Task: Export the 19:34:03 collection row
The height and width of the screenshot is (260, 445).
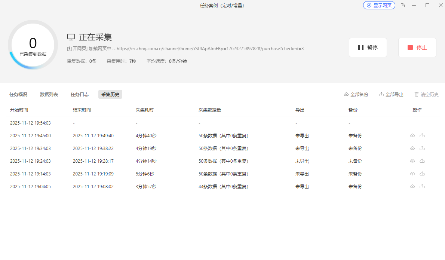Action: [x=422, y=148]
